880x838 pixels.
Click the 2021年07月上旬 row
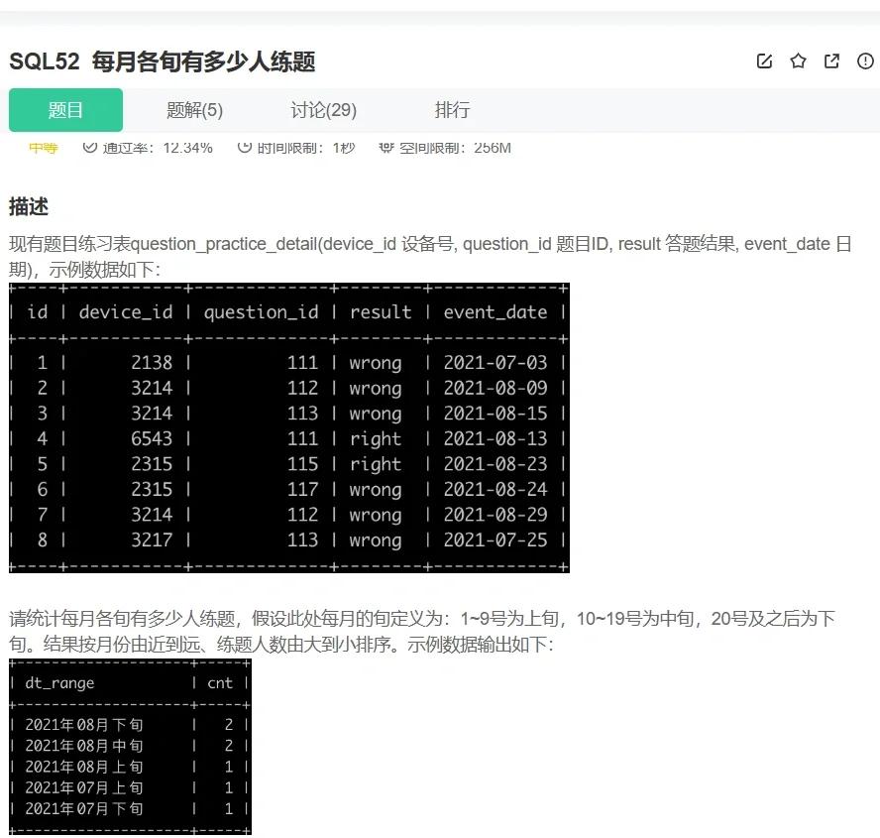130,788
